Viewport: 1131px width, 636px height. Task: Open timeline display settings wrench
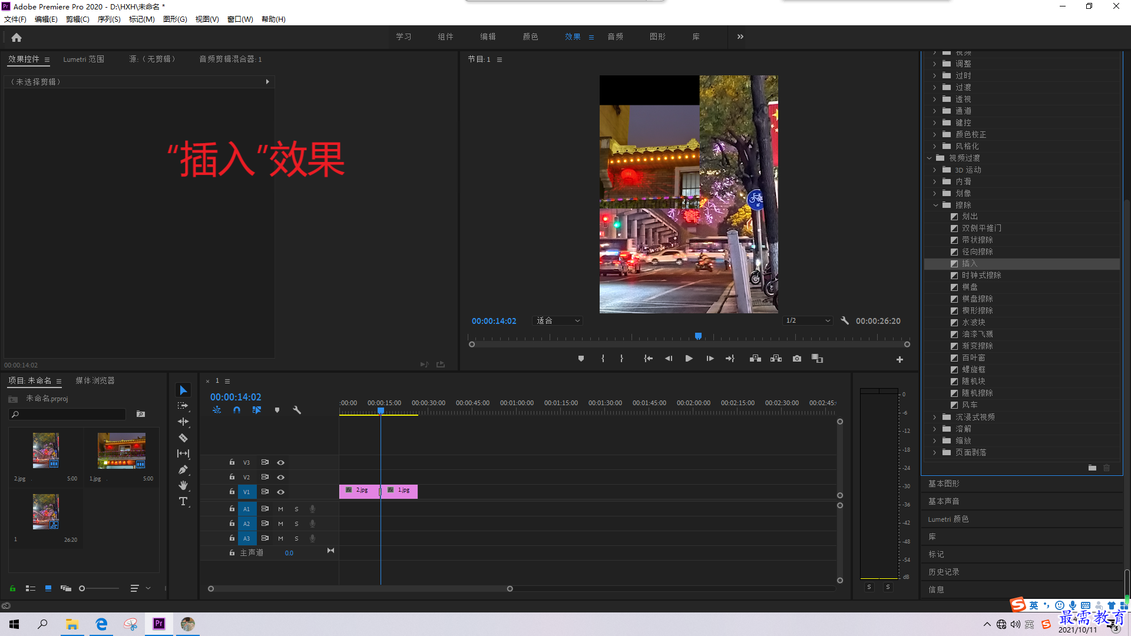297,410
